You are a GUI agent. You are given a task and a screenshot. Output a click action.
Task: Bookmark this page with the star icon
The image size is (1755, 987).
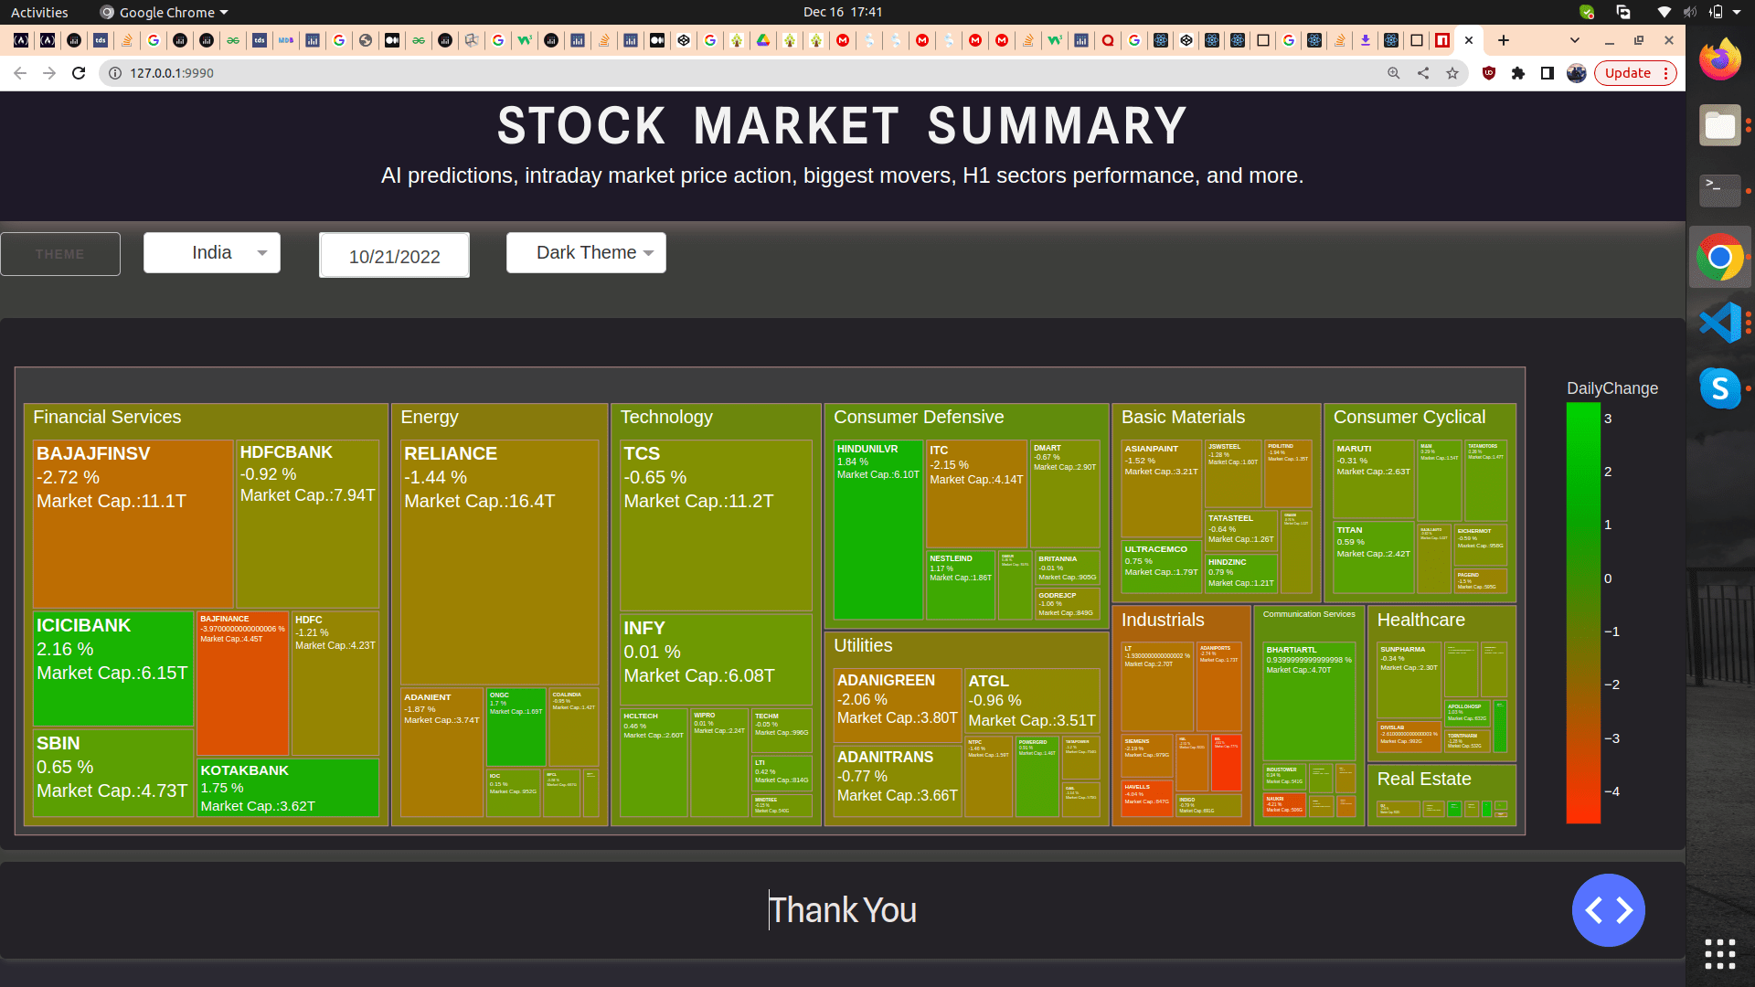(1452, 73)
